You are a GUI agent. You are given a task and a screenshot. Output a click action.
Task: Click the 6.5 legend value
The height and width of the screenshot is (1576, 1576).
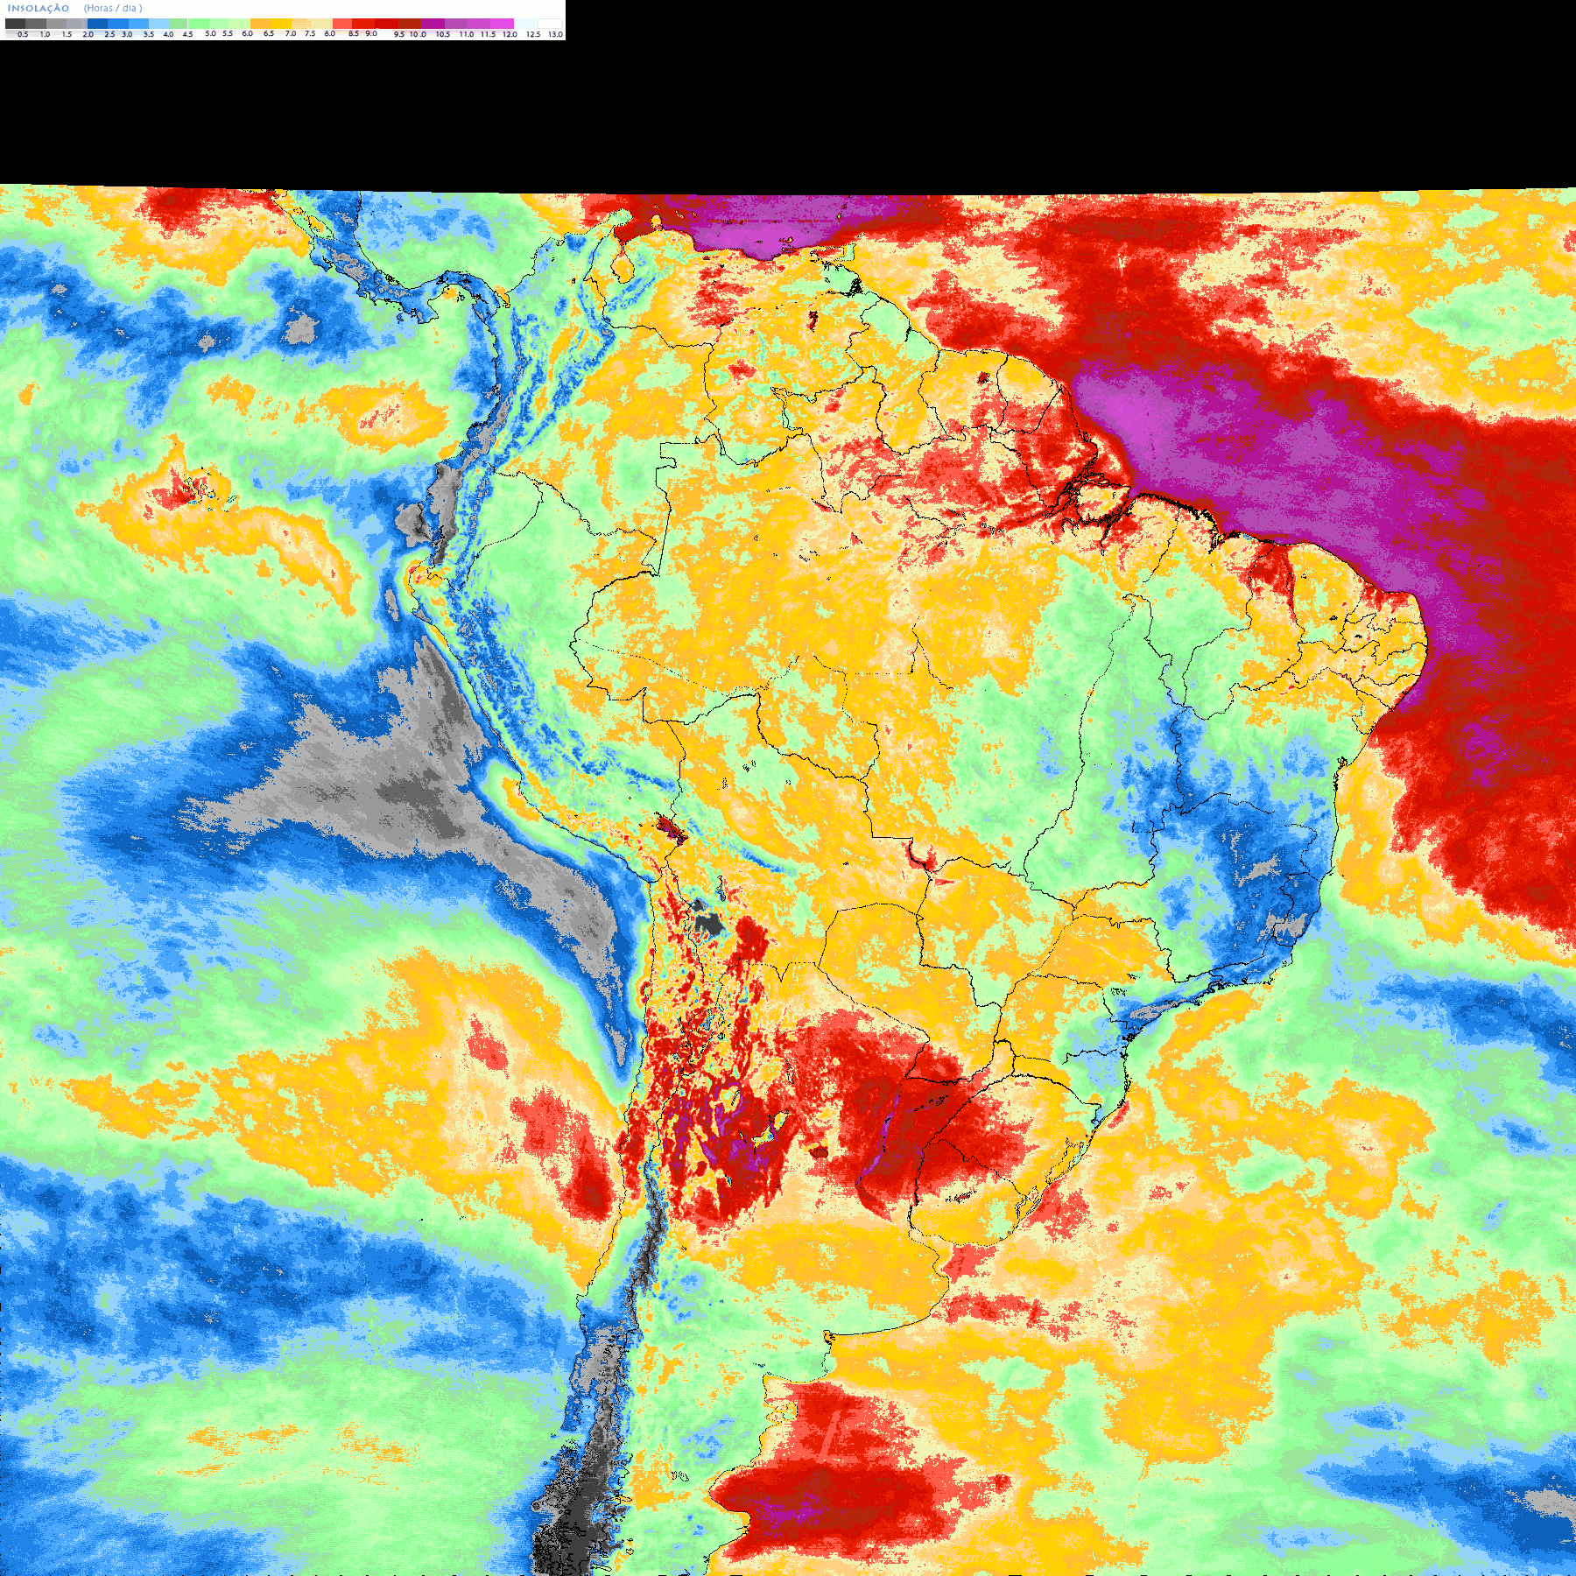(x=269, y=33)
